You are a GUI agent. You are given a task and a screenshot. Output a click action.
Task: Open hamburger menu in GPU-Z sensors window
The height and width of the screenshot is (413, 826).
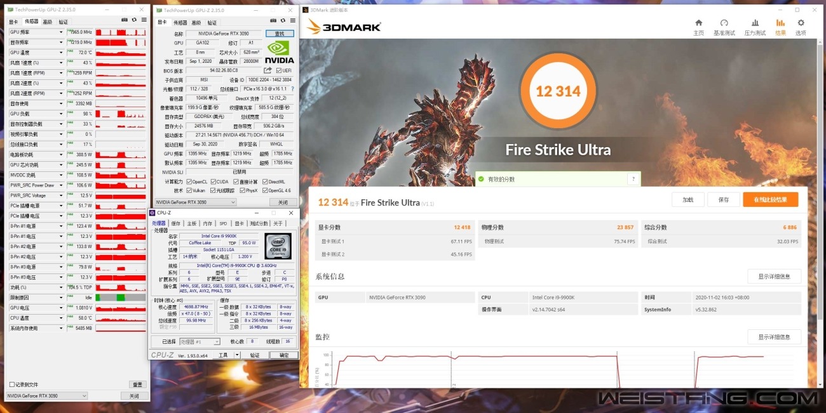point(144,20)
